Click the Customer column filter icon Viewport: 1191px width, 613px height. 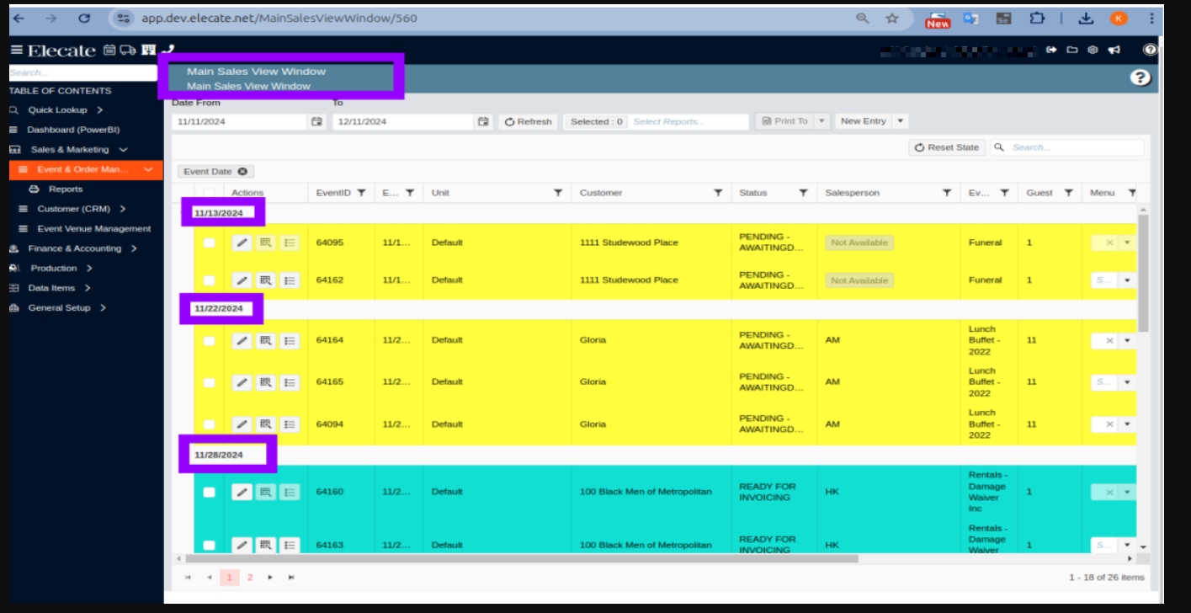(x=718, y=193)
